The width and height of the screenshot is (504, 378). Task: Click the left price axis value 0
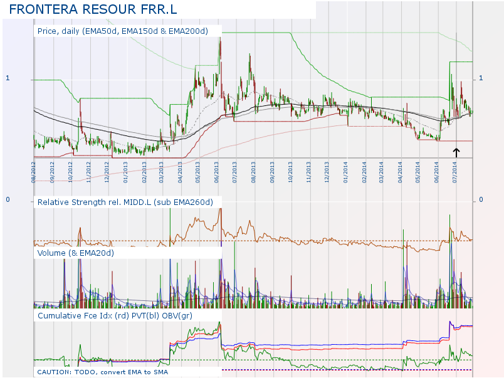8,199
